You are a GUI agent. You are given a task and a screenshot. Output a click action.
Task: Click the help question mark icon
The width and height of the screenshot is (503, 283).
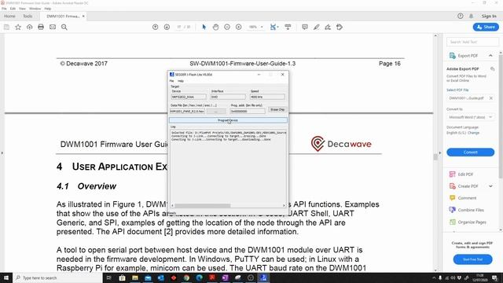(461, 16)
